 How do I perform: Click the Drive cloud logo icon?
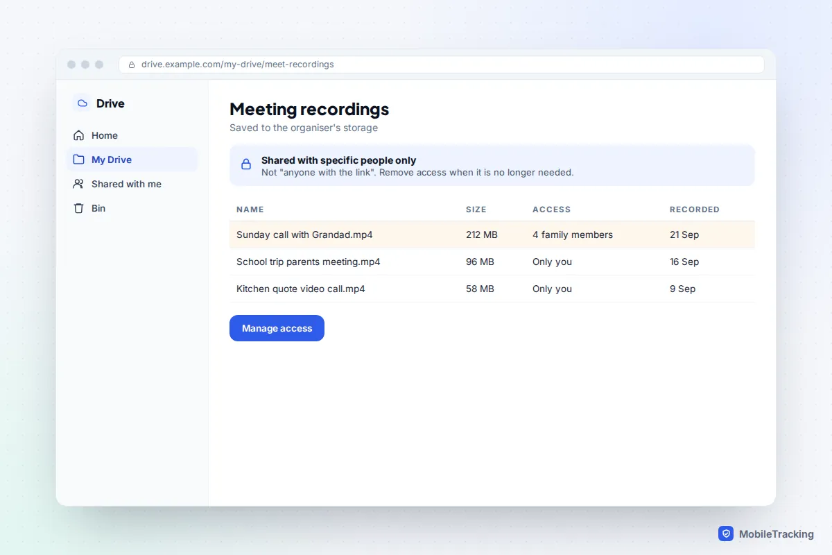(x=83, y=103)
